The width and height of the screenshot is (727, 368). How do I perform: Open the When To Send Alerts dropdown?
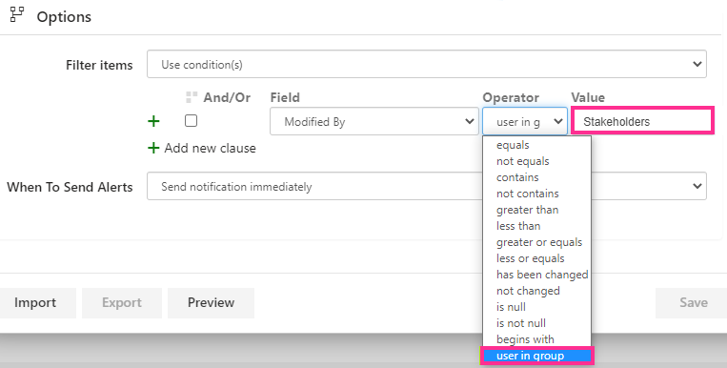click(427, 186)
